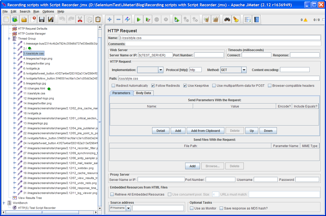Click the Paste clipboard icon

(98, 19)
